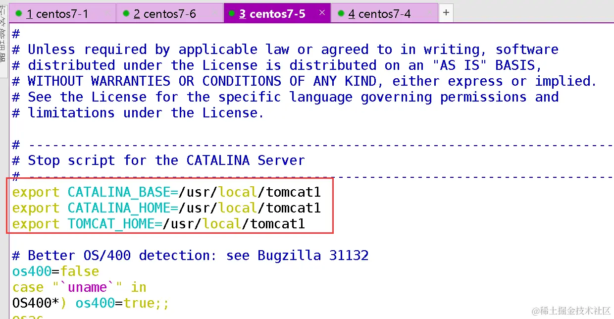Open a new session tab with plus button

pyautogui.click(x=446, y=13)
